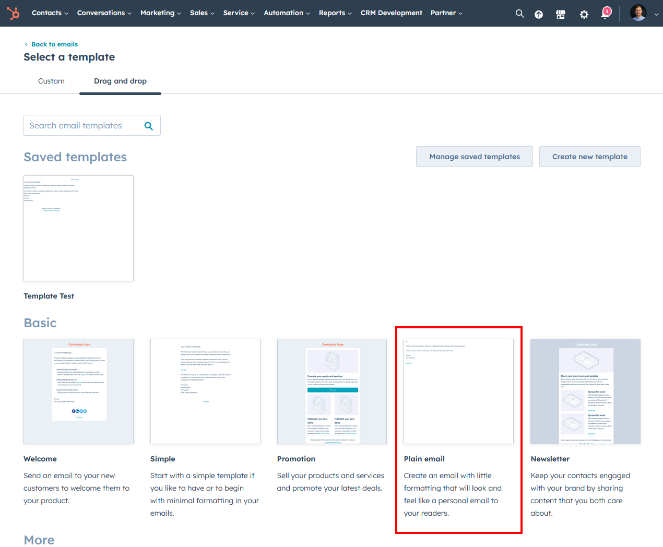Open the CRM Development menu item
The height and width of the screenshot is (547, 663).
pos(391,13)
